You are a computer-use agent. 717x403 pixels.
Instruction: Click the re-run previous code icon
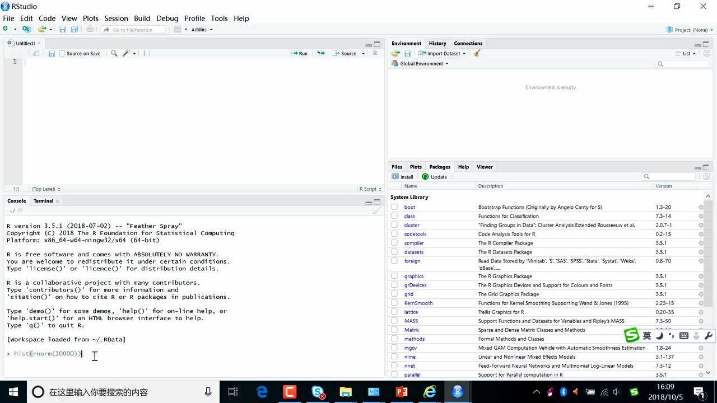320,53
